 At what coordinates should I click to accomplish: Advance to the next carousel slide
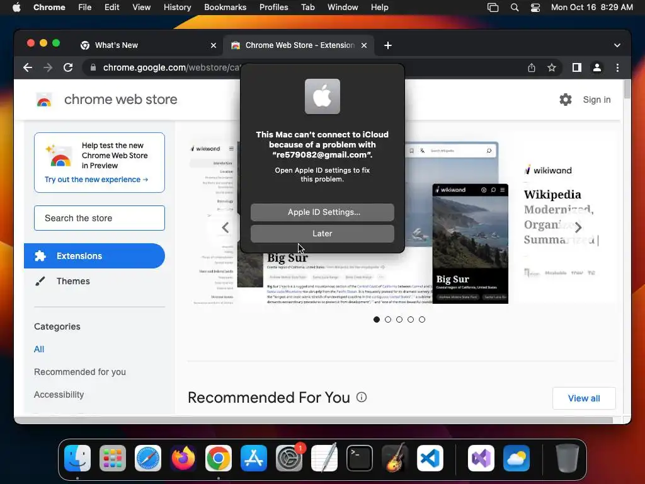point(578,227)
